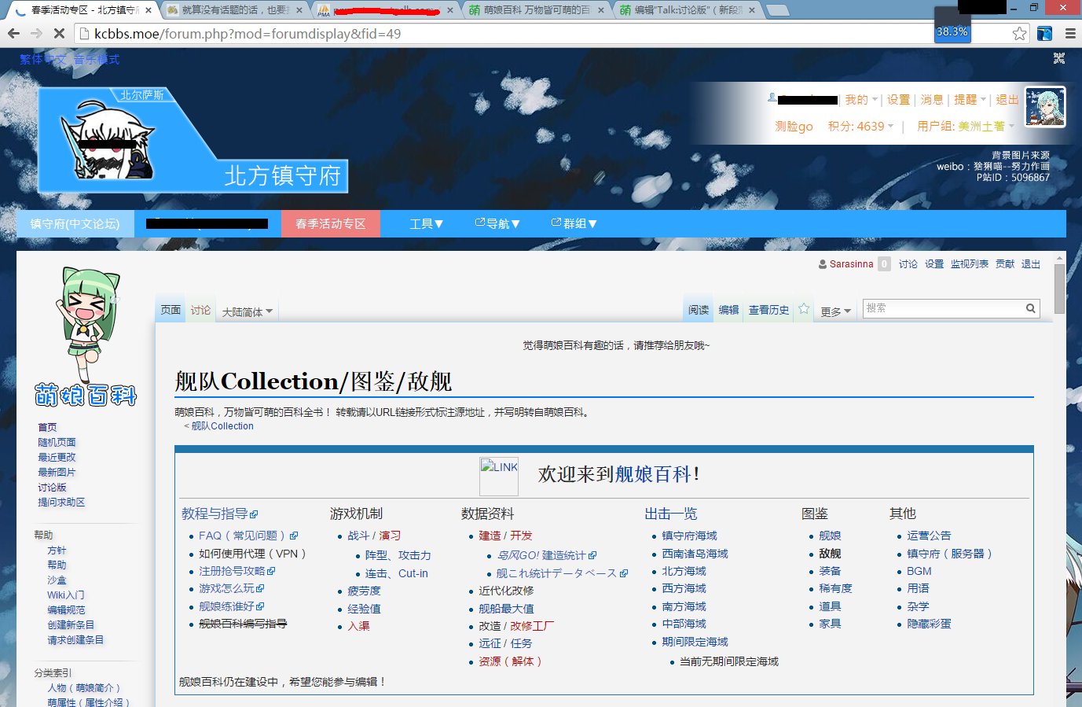Click the browser back arrow
The width and height of the screenshot is (1082, 707).
[x=13, y=33]
